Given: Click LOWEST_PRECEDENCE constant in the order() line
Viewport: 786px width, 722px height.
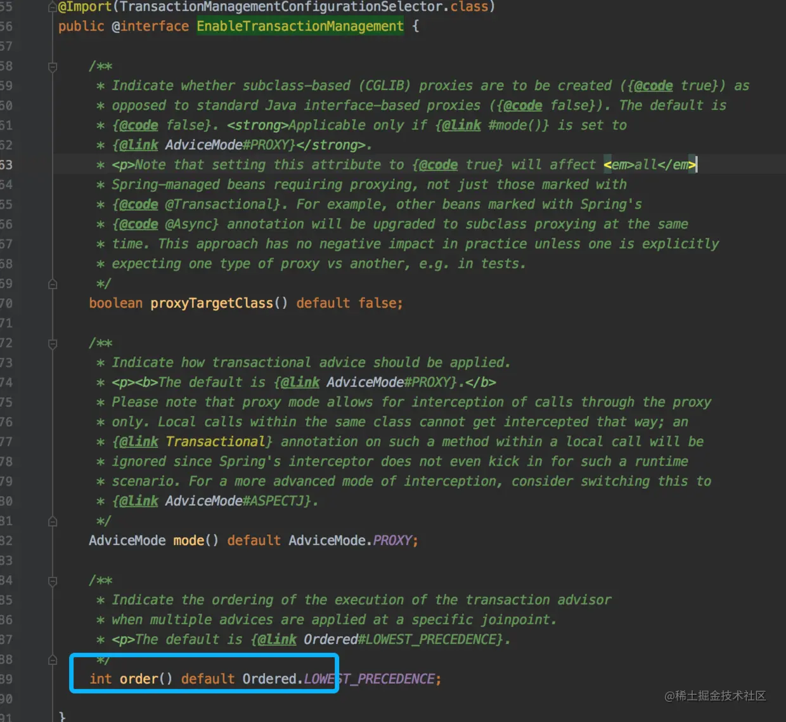Looking at the screenshot, I should [369, 679].
